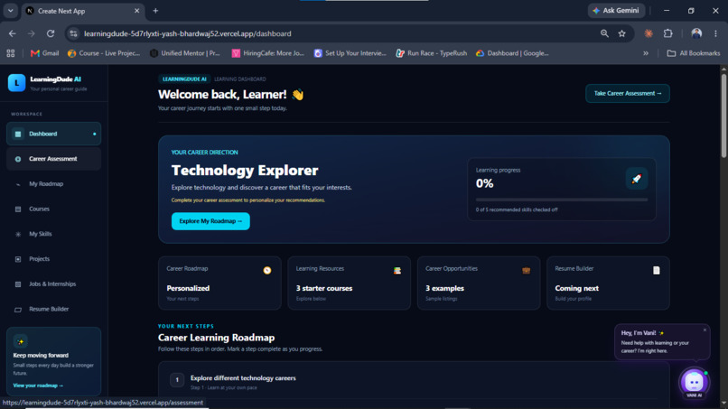
Task: Click the briefcase icon on Career Opportunities card
Action: coord(526,270)
